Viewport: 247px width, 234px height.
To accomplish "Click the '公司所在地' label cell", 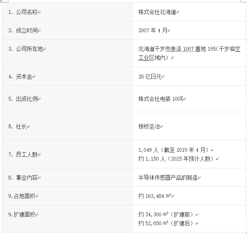I will (x=27, y=49).
